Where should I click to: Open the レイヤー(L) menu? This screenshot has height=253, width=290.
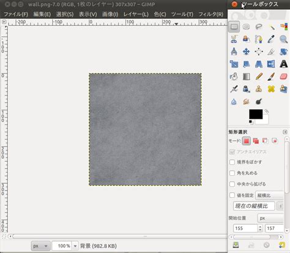point(136,14)
